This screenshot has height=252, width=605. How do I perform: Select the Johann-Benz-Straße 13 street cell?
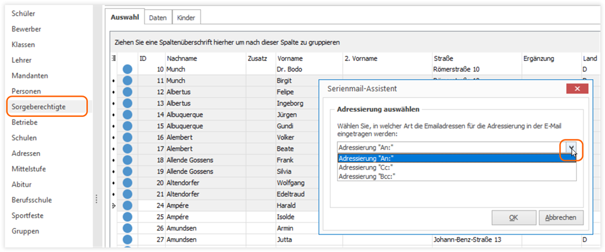point(477,239)
